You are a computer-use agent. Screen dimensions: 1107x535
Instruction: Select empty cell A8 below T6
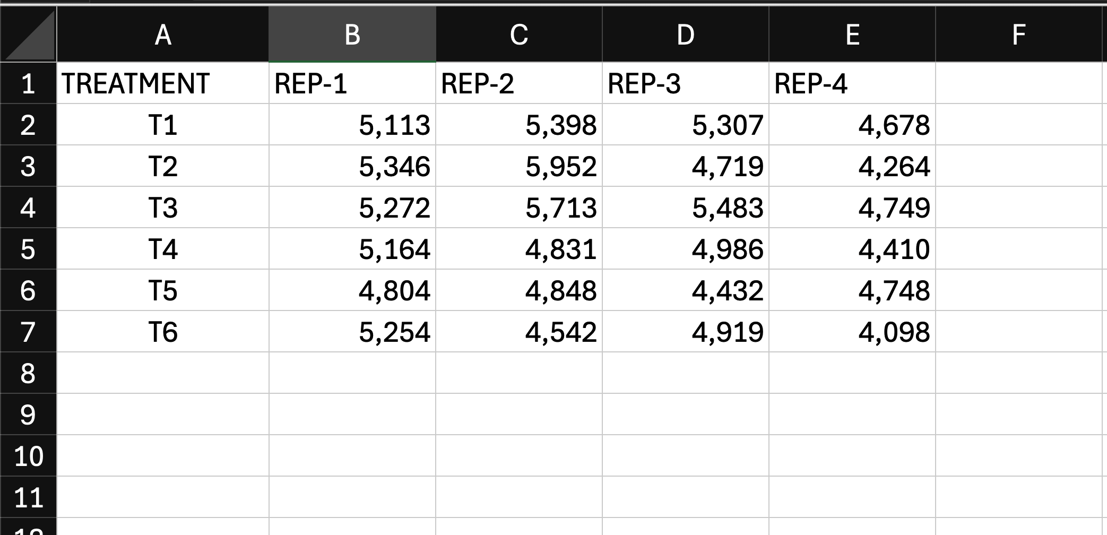162,373
